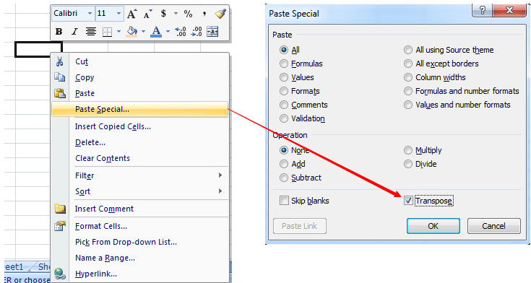Select the Formats radio button
Viewport: 531px width, 283px height.
pyautogui.click(x=284, y=91)
